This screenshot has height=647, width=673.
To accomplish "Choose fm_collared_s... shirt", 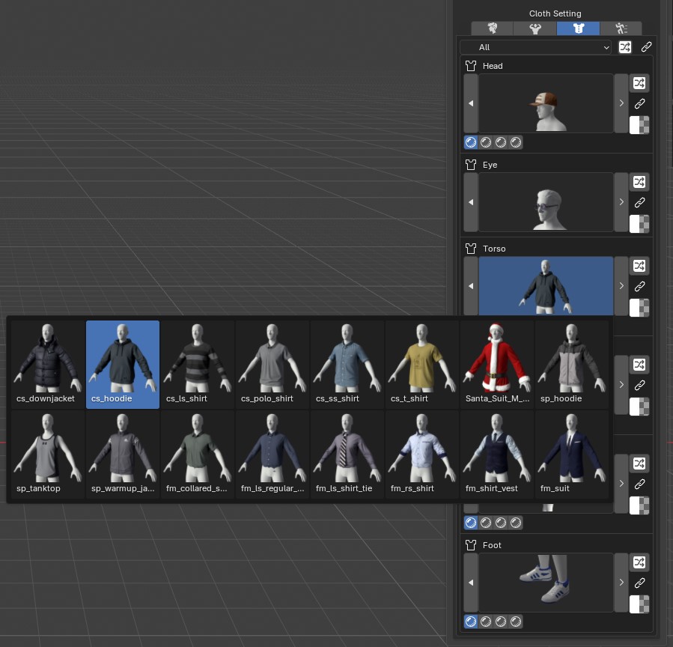I will click(x=198, y=455).
